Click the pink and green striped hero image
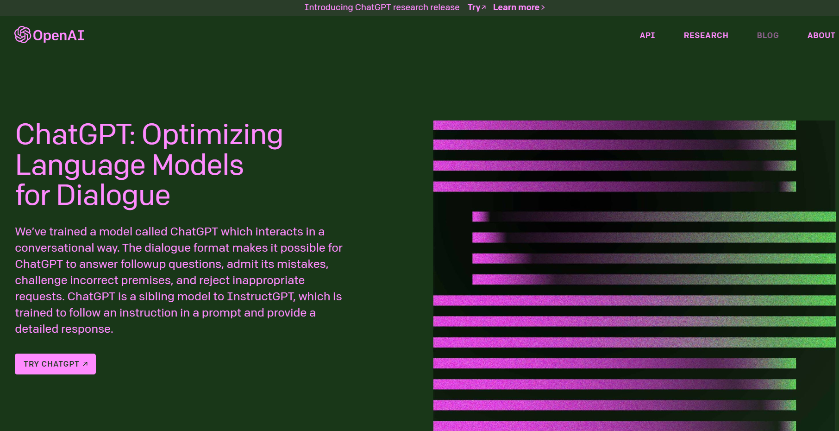This screenshot has height=431, width=839. point(634,276)
